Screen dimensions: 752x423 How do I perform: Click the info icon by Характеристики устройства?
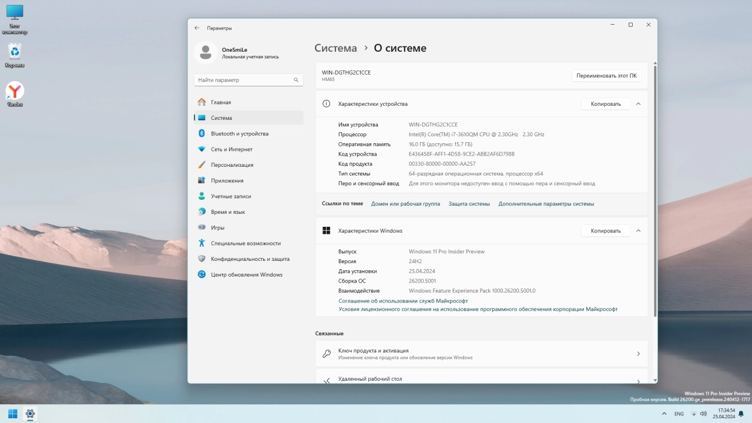pyautogui.click(x=327, y=104)
